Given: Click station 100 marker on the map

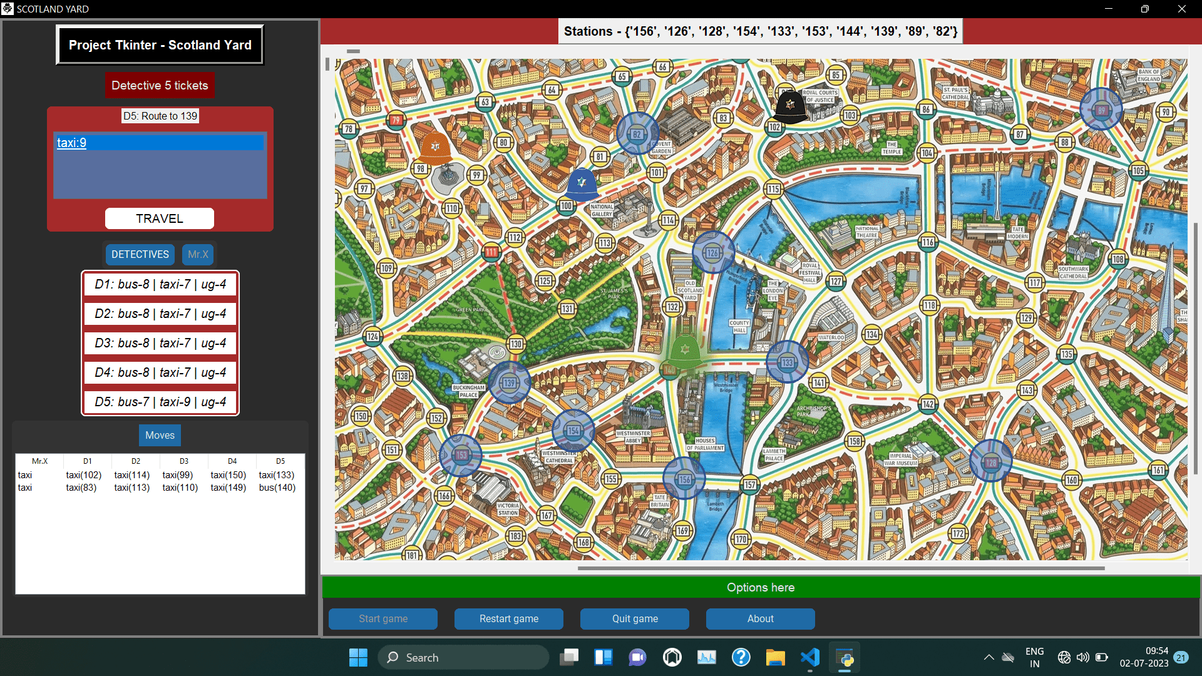Looking at the screenshot, I should pyautogui.click(x=566, y=206).
